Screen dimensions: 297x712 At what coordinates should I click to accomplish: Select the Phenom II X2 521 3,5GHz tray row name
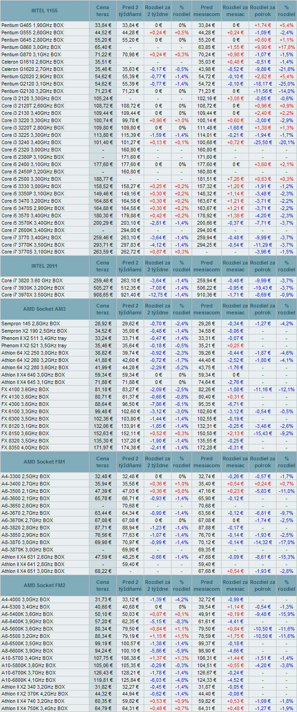coord(34,345)
